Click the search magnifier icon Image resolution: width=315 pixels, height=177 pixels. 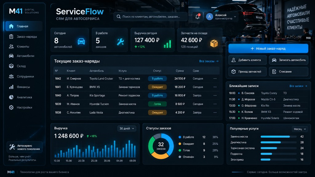click(x=118, y=17)
